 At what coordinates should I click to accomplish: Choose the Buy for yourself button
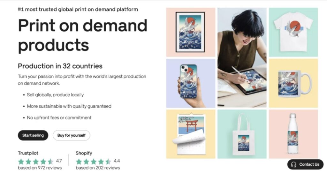click(x=71, y=135)
